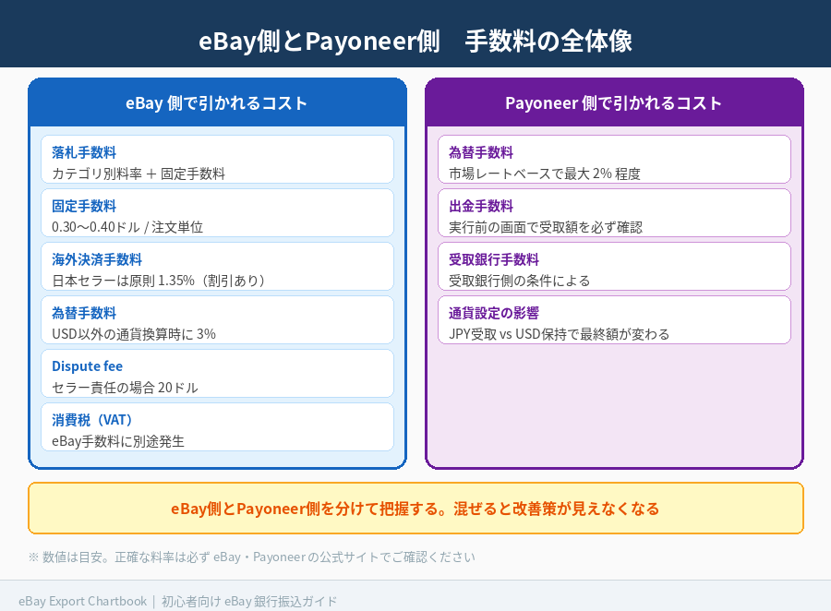The image size is (831, 611).
Task: Open the 通貨設定の影響 card heading
Action: point(493,313)
